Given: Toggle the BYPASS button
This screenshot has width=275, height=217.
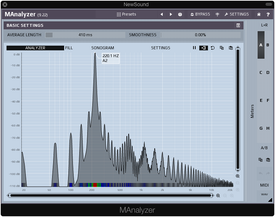Looking at the screenshot, I should 200,14.
